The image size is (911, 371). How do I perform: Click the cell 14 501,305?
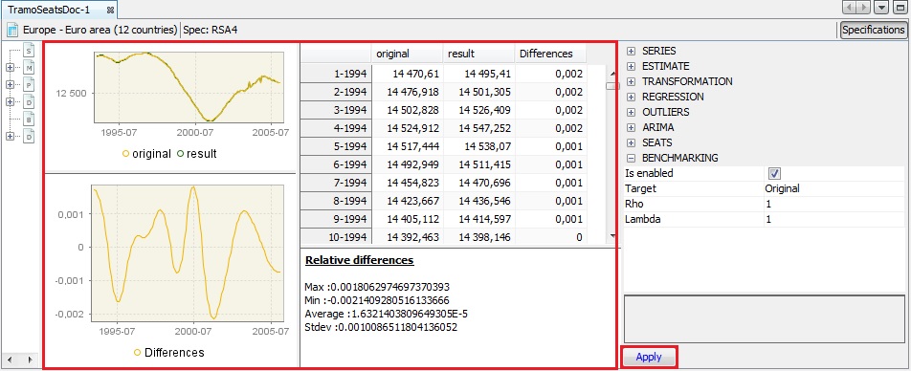tap(478, 92)
